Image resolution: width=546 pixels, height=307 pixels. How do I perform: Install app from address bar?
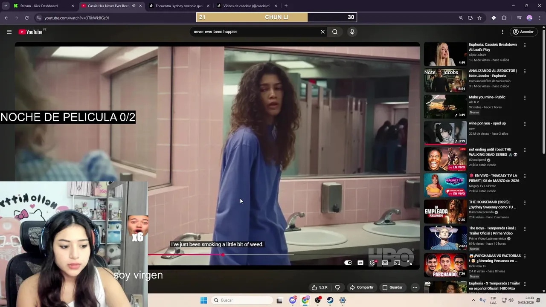click(x=470, y=17)
